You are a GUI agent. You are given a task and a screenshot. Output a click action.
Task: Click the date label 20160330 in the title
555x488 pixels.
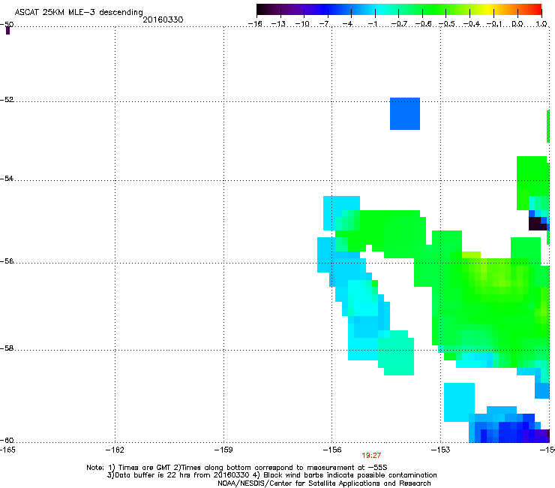coord(163,20)
